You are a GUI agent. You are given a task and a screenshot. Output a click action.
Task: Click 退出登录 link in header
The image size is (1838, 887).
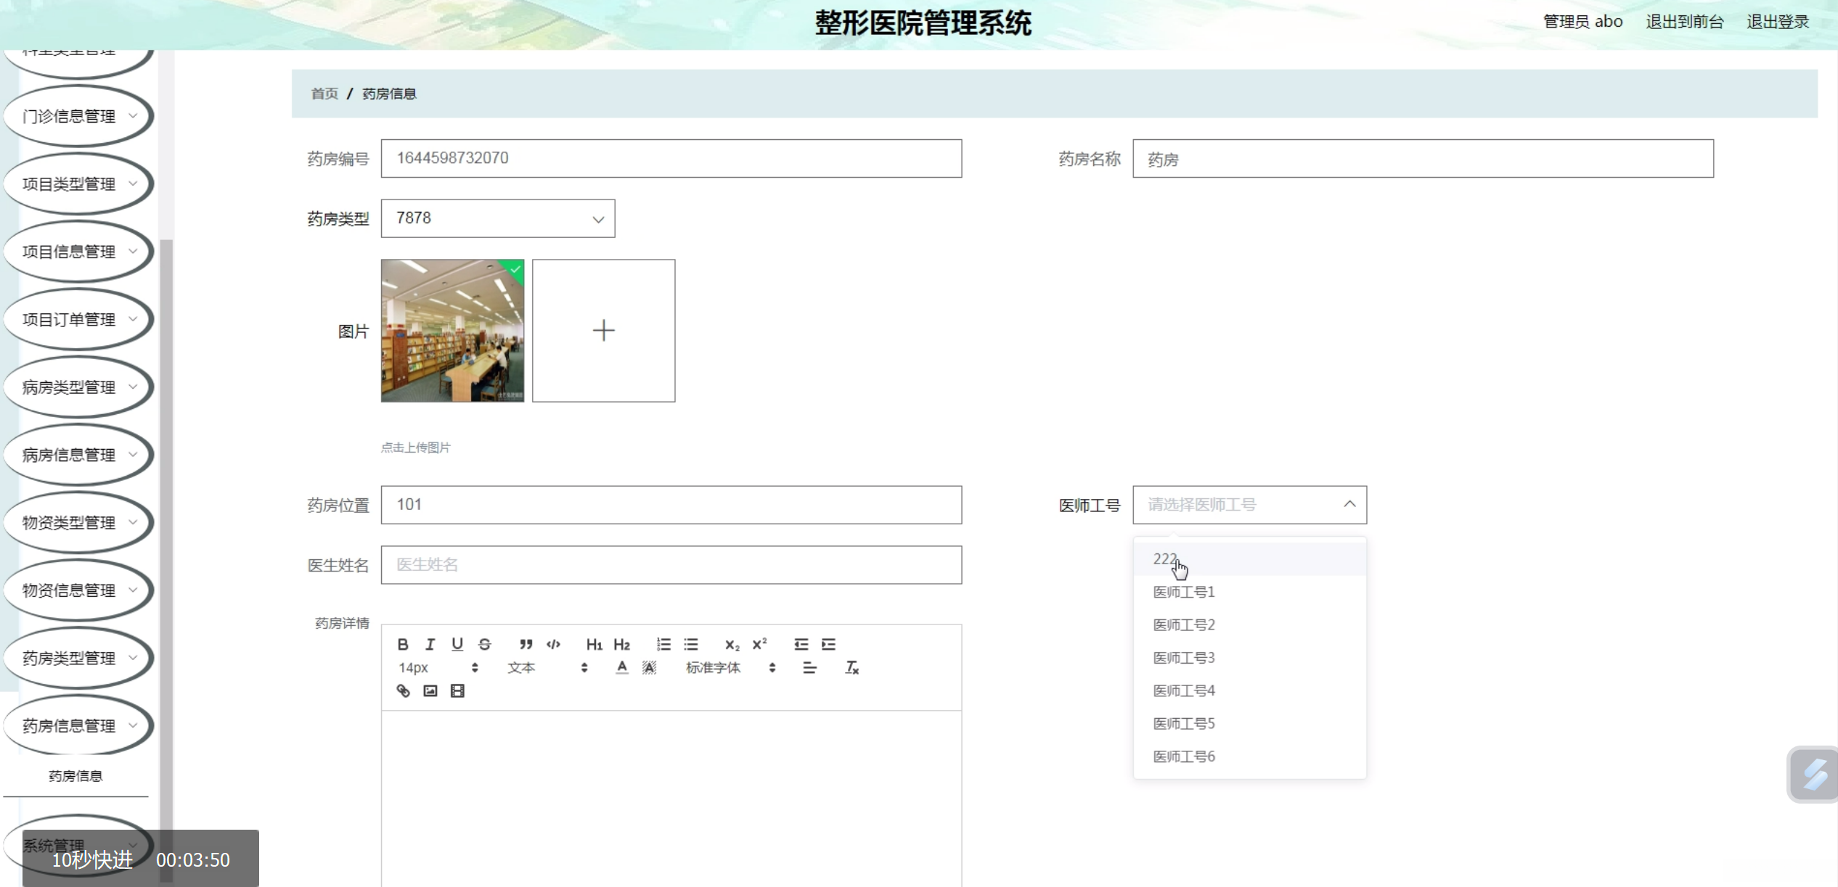[x=1777, y=22]
